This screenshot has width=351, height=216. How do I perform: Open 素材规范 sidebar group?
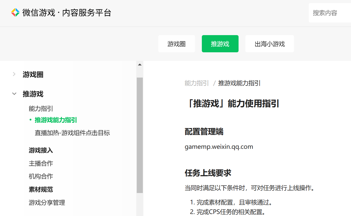(41, 189)
